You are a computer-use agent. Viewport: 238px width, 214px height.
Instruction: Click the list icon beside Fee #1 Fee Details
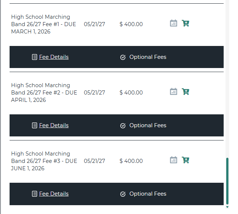(35, 57)
